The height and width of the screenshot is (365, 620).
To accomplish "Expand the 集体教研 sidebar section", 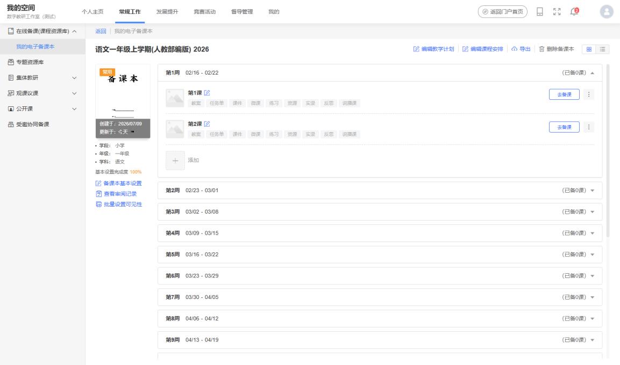I will (x=74, y=78).
